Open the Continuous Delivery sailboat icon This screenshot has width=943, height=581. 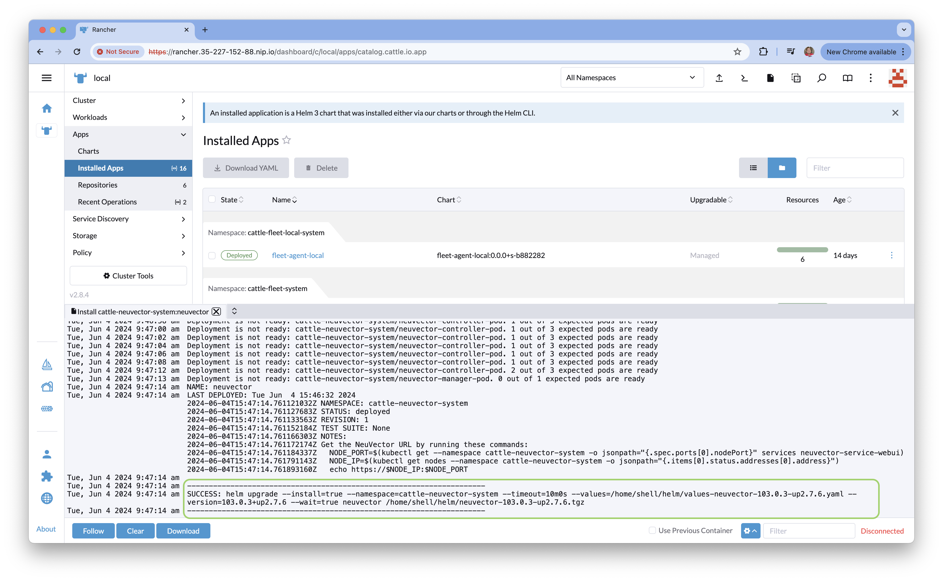point(47,364)
